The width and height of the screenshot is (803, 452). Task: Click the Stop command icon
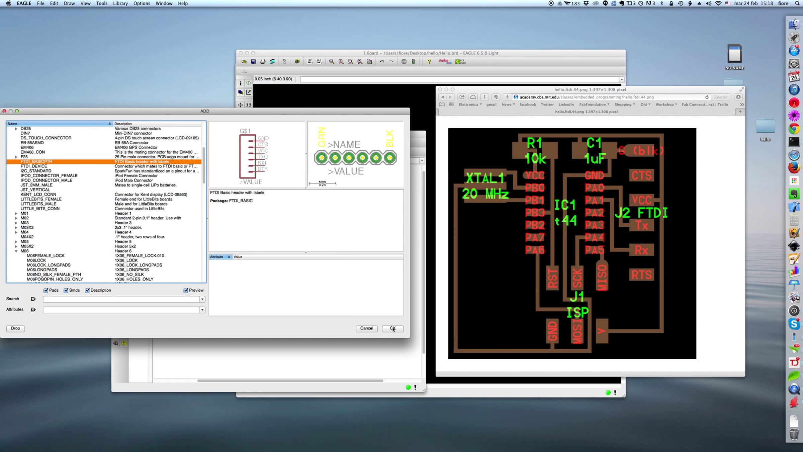(404, 62)
